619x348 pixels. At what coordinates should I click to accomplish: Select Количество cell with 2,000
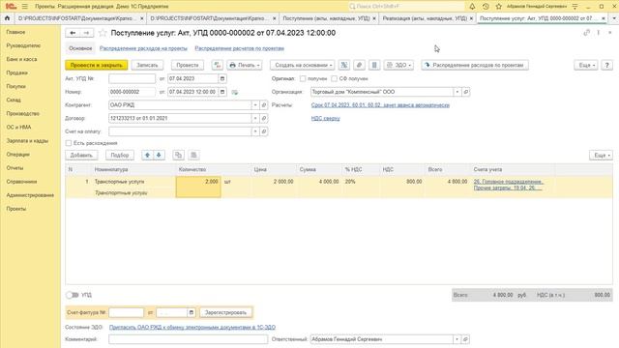[x=198, y=187]
